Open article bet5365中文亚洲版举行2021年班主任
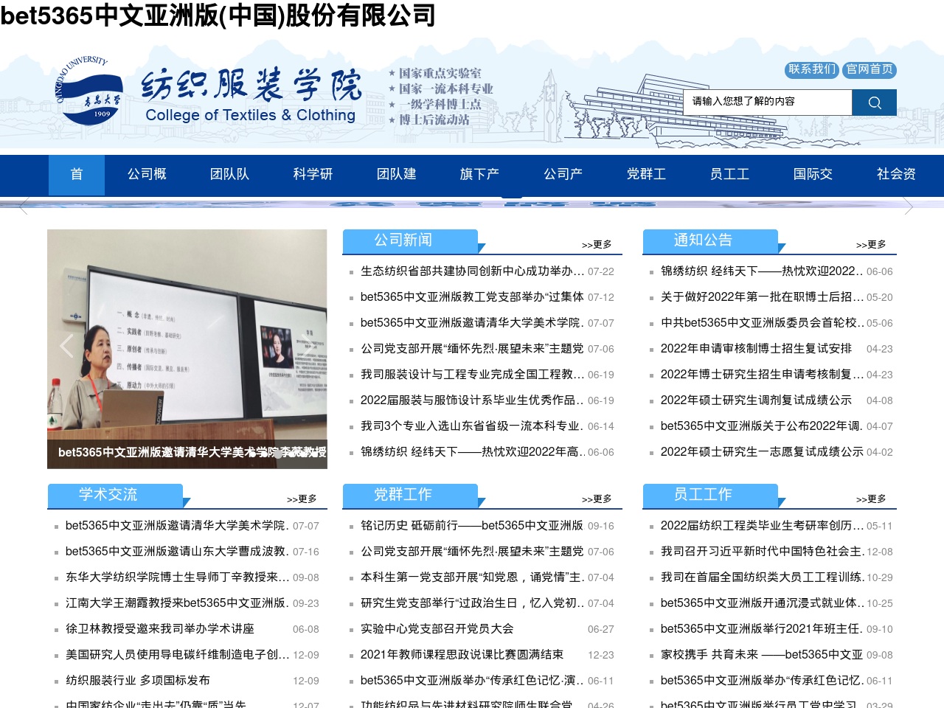This screenshot has height=708, width=944. tap(762, 629)
